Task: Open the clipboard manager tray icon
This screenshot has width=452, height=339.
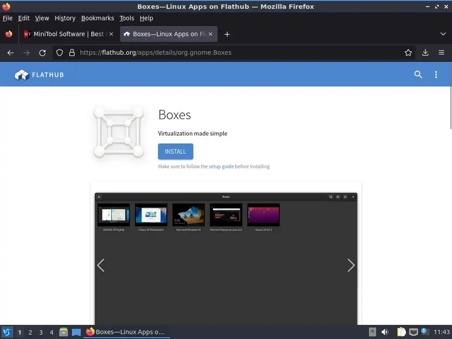Action: tap(401, 332)
